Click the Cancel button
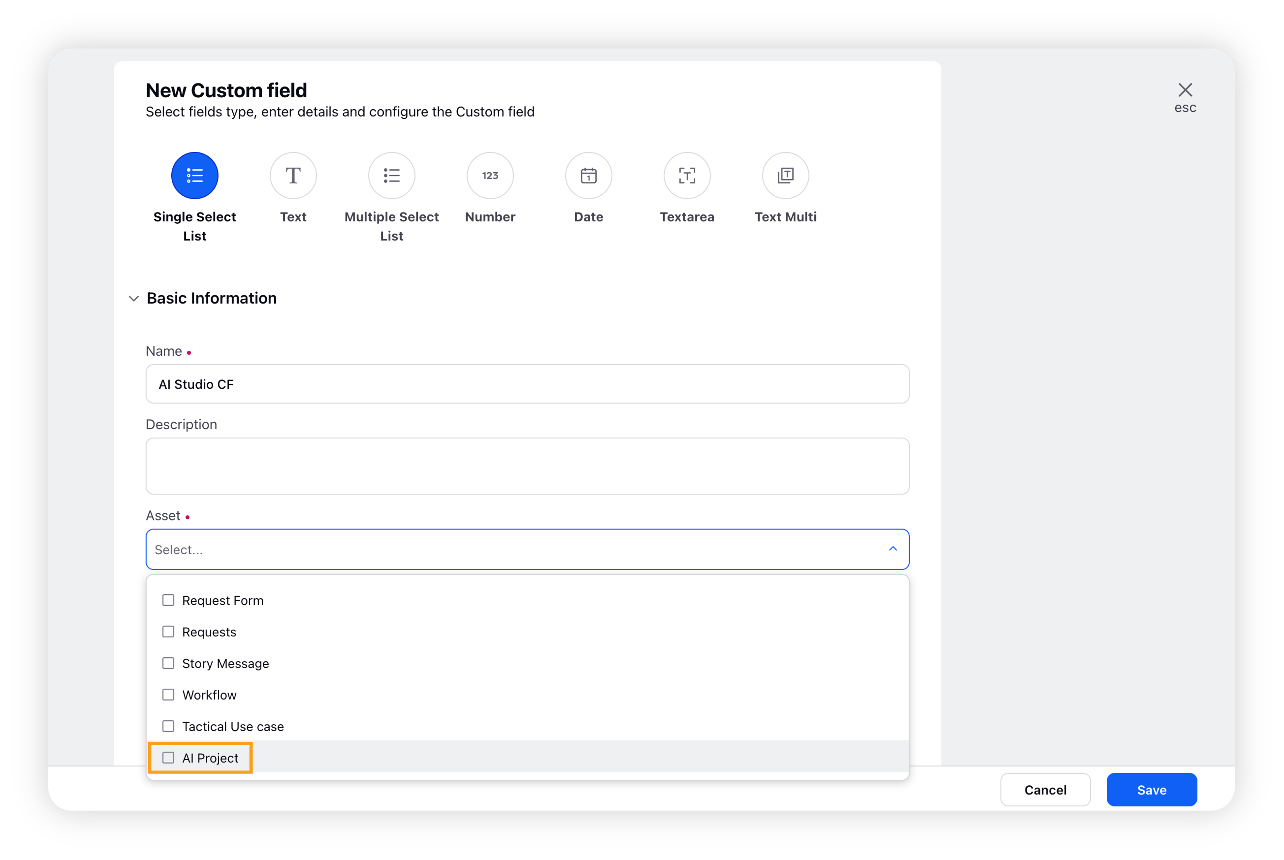The image size is (1284, 860). pos(1045,790)
